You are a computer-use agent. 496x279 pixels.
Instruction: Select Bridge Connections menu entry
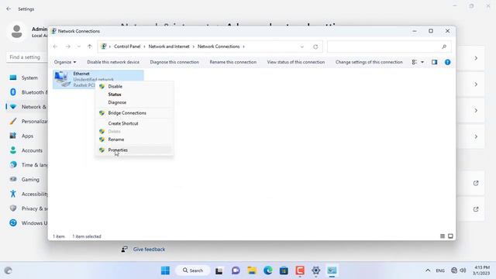[x=134, y=113]
